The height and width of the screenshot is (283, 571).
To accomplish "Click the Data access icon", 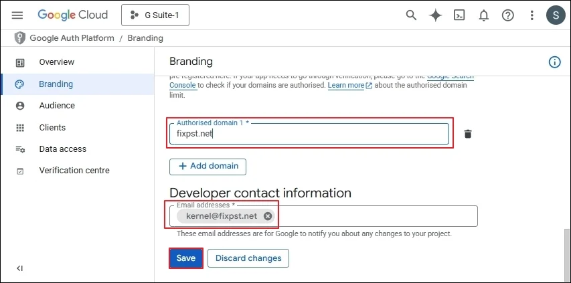I will (20, 149).
